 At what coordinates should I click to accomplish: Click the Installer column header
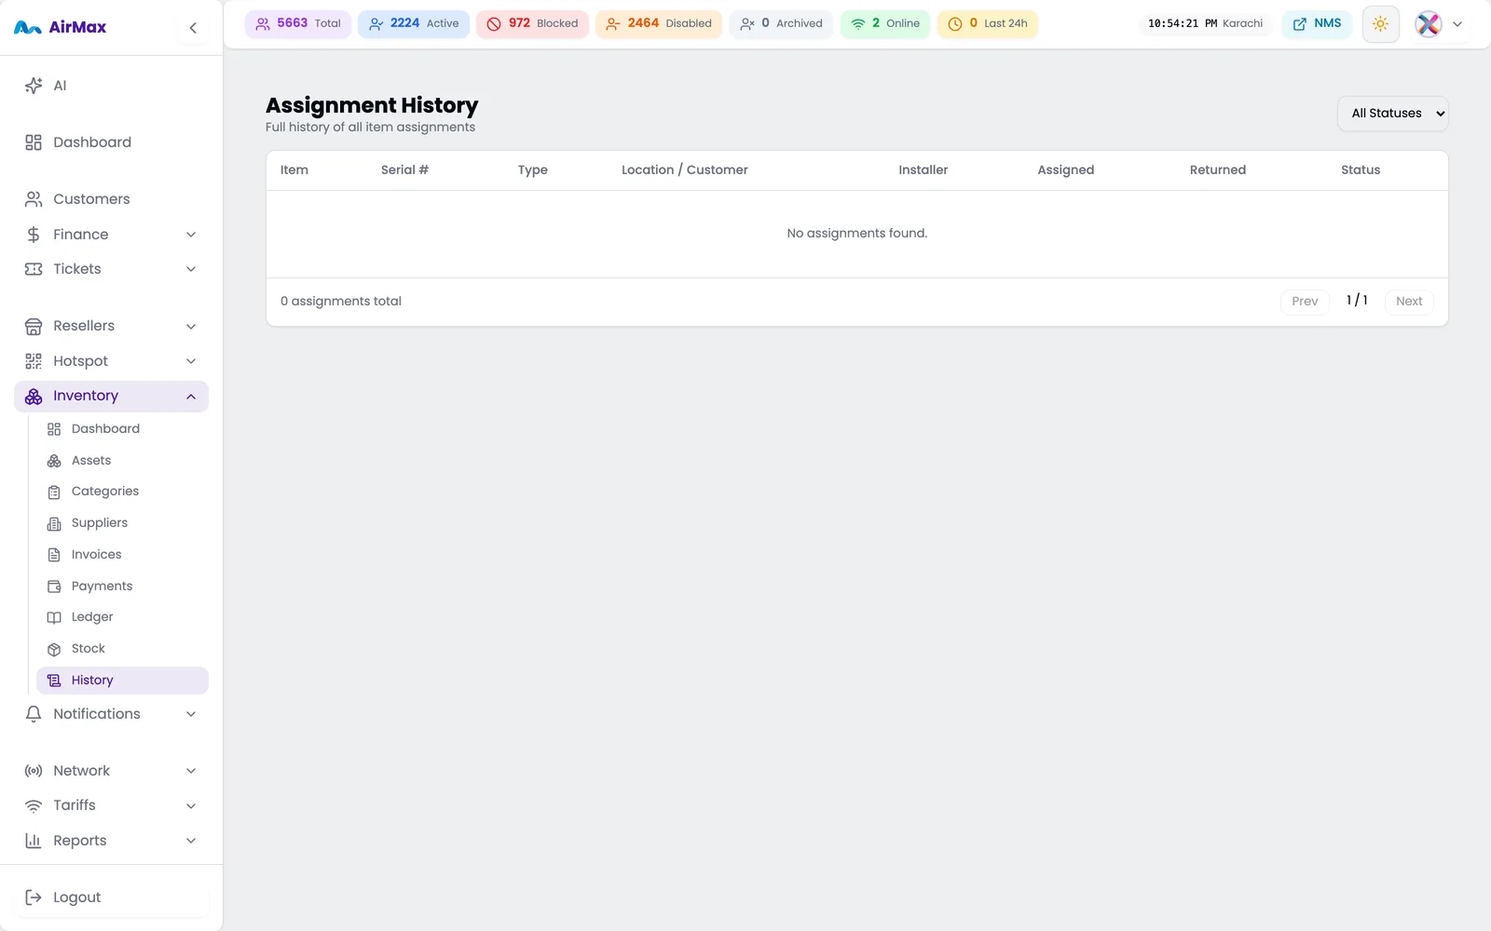click(x=923, y=170)
